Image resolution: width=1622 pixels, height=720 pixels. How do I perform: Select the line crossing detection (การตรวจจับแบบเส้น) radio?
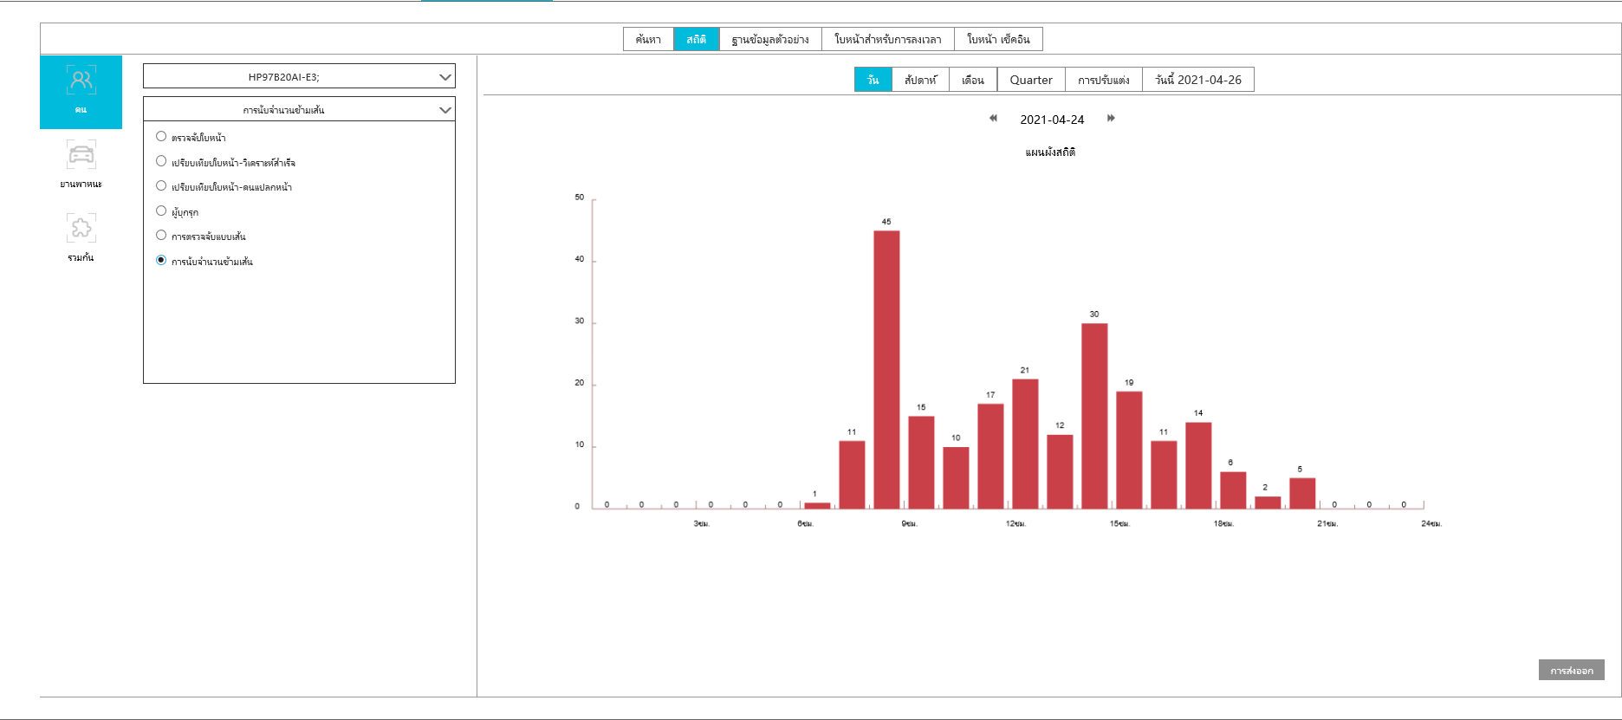coord(161,236)
